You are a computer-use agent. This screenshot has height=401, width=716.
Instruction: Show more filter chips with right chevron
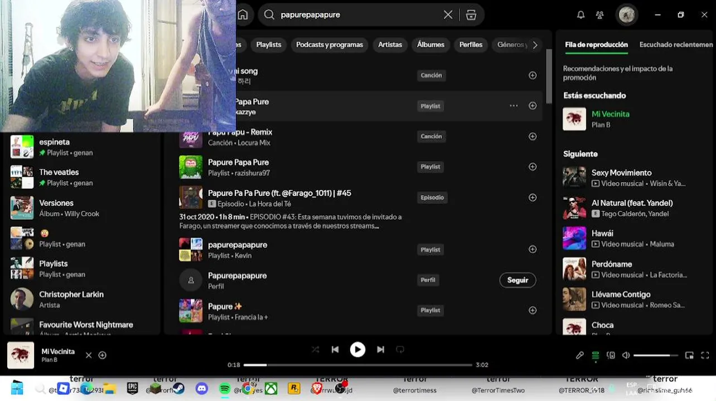pyautogui.click(x=535, y=45)
